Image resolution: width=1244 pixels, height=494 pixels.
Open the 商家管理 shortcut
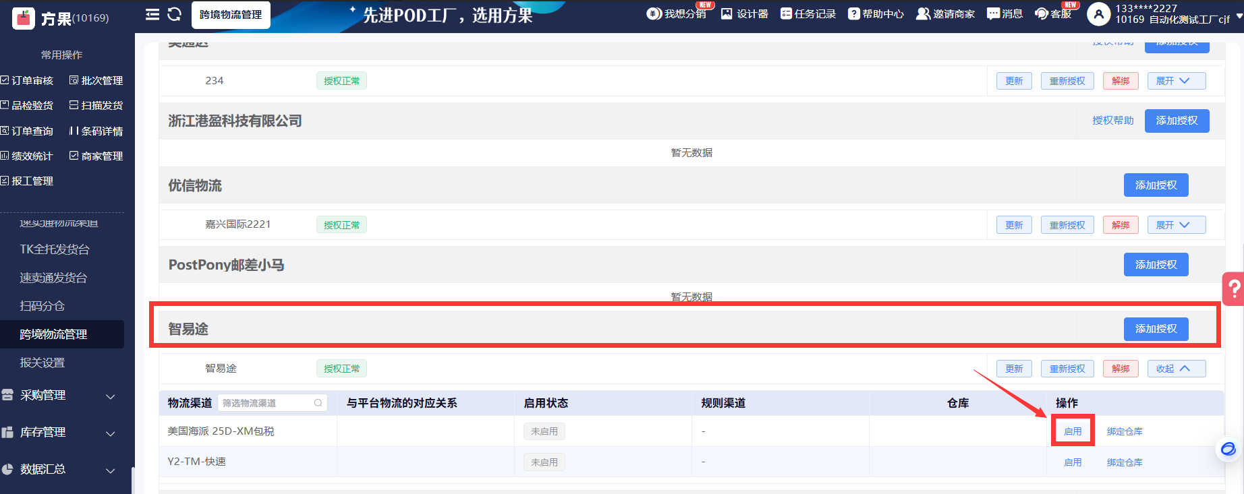96,156
